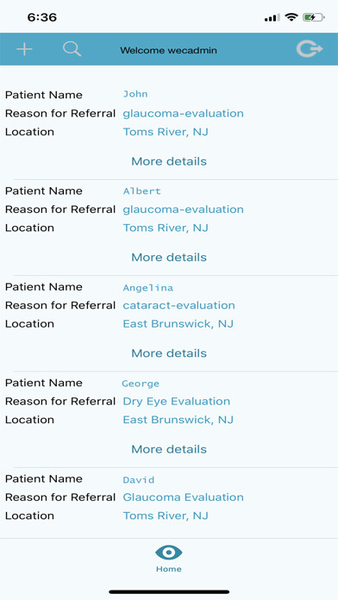Tap the 6:36 clock in status bar

click(x=42, y=17)
